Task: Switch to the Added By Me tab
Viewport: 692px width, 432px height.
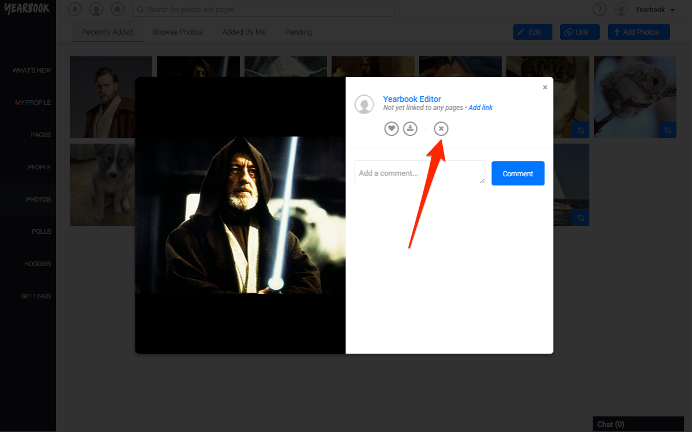Action: coord(244,32)
